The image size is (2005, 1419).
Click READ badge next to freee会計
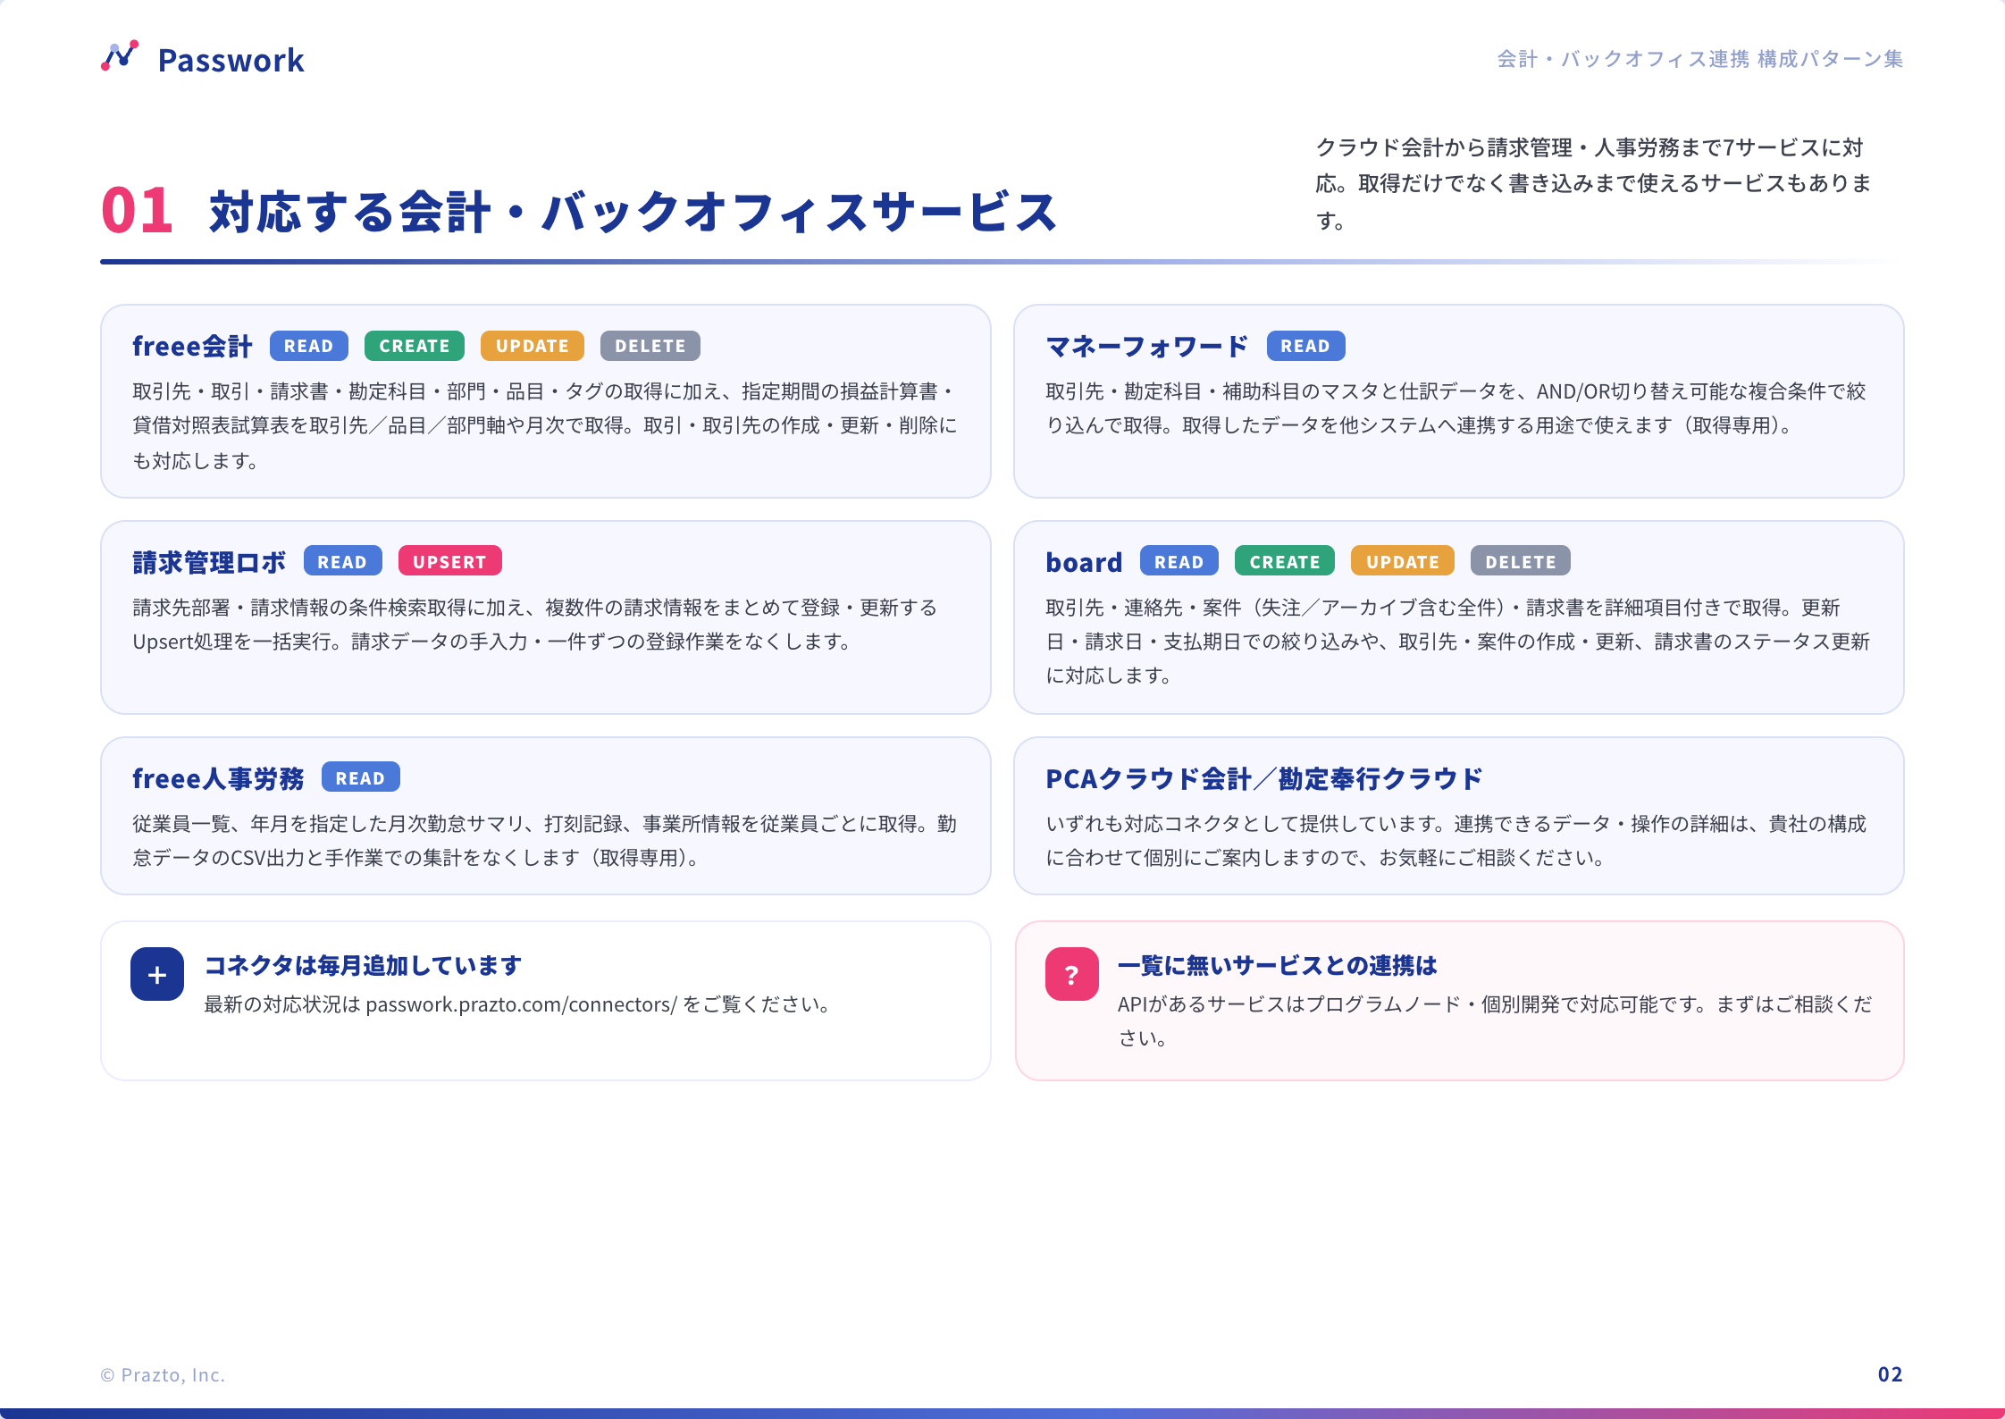309,346
